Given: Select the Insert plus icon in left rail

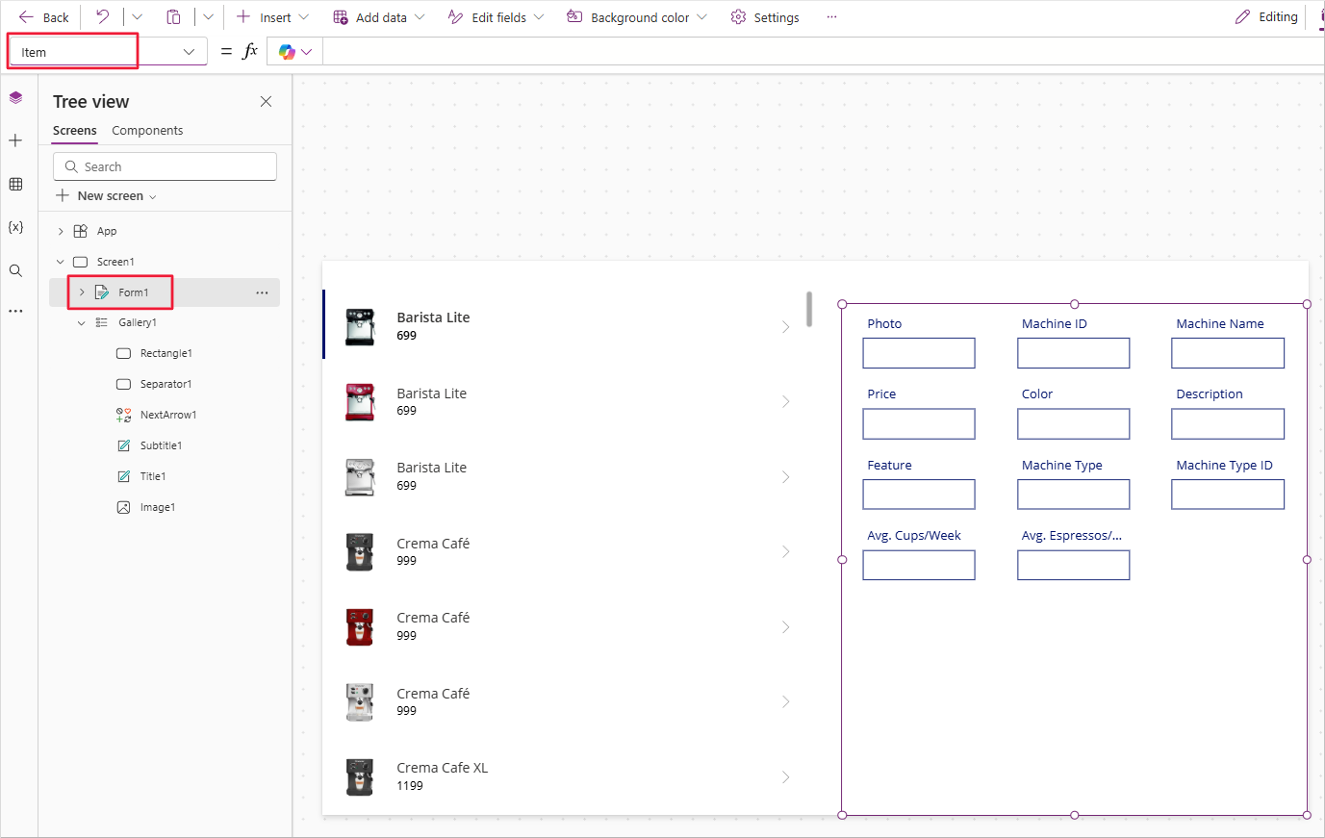Looking at the screenshot, I should tap(15, 140).
